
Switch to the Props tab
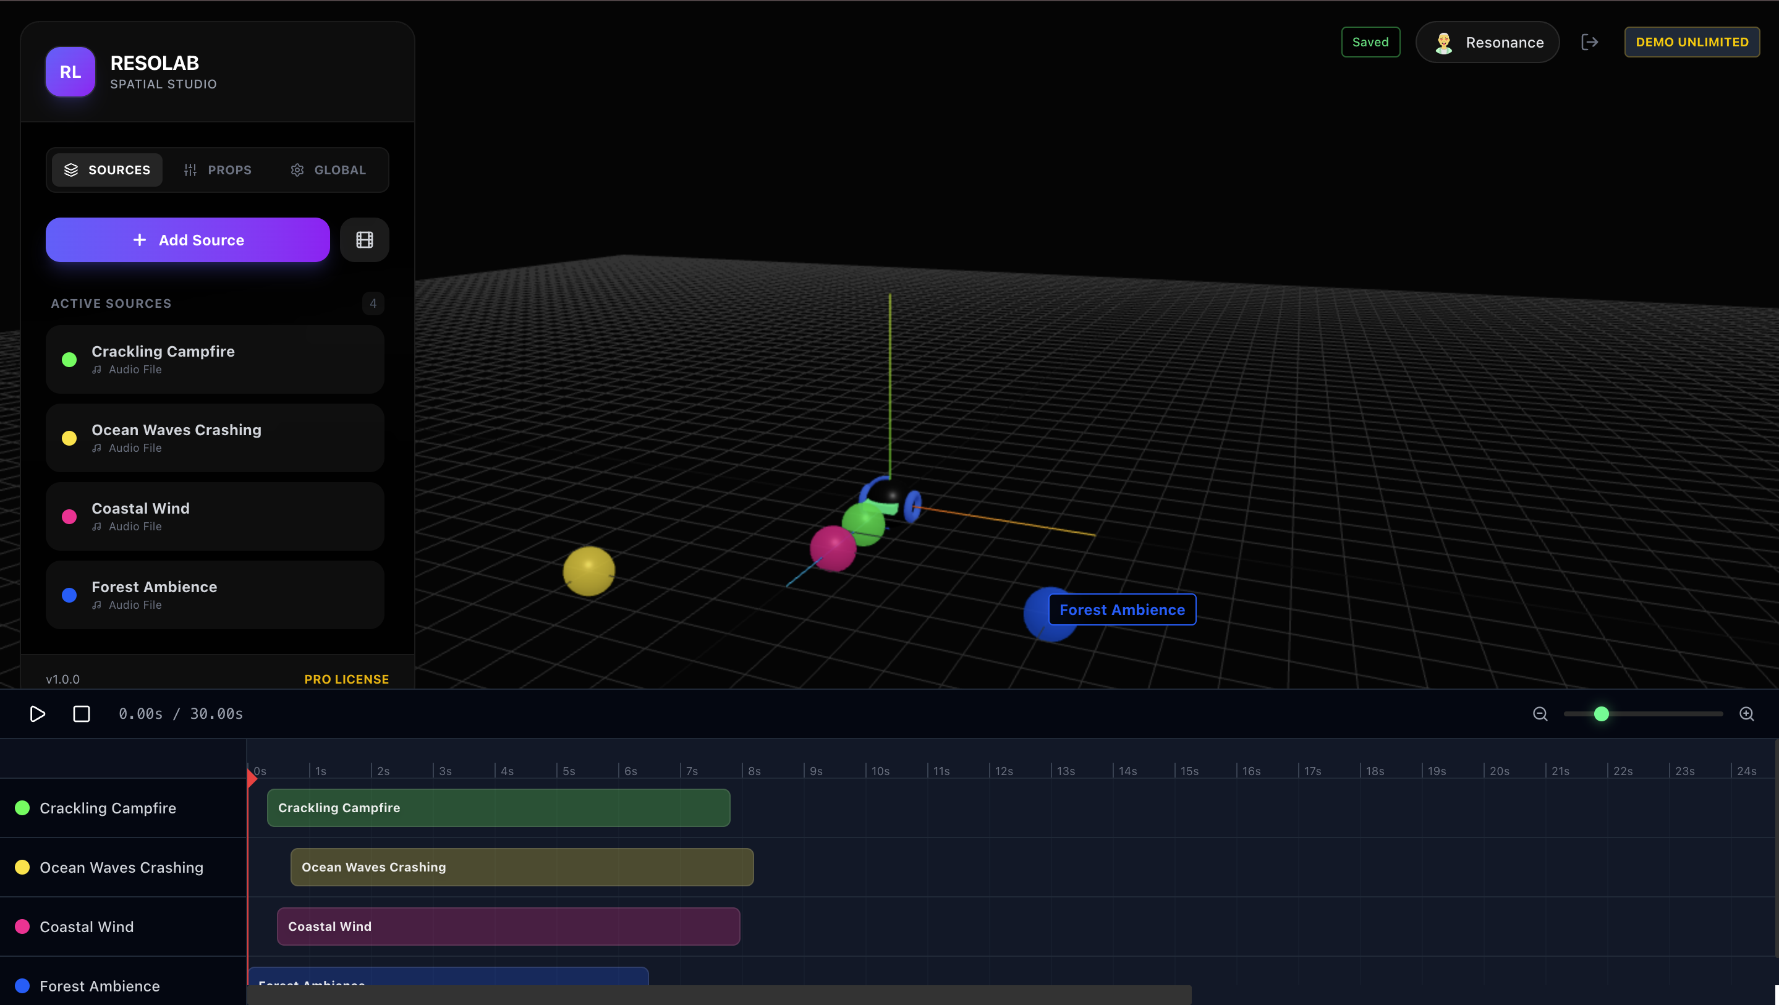pos(218,170)
